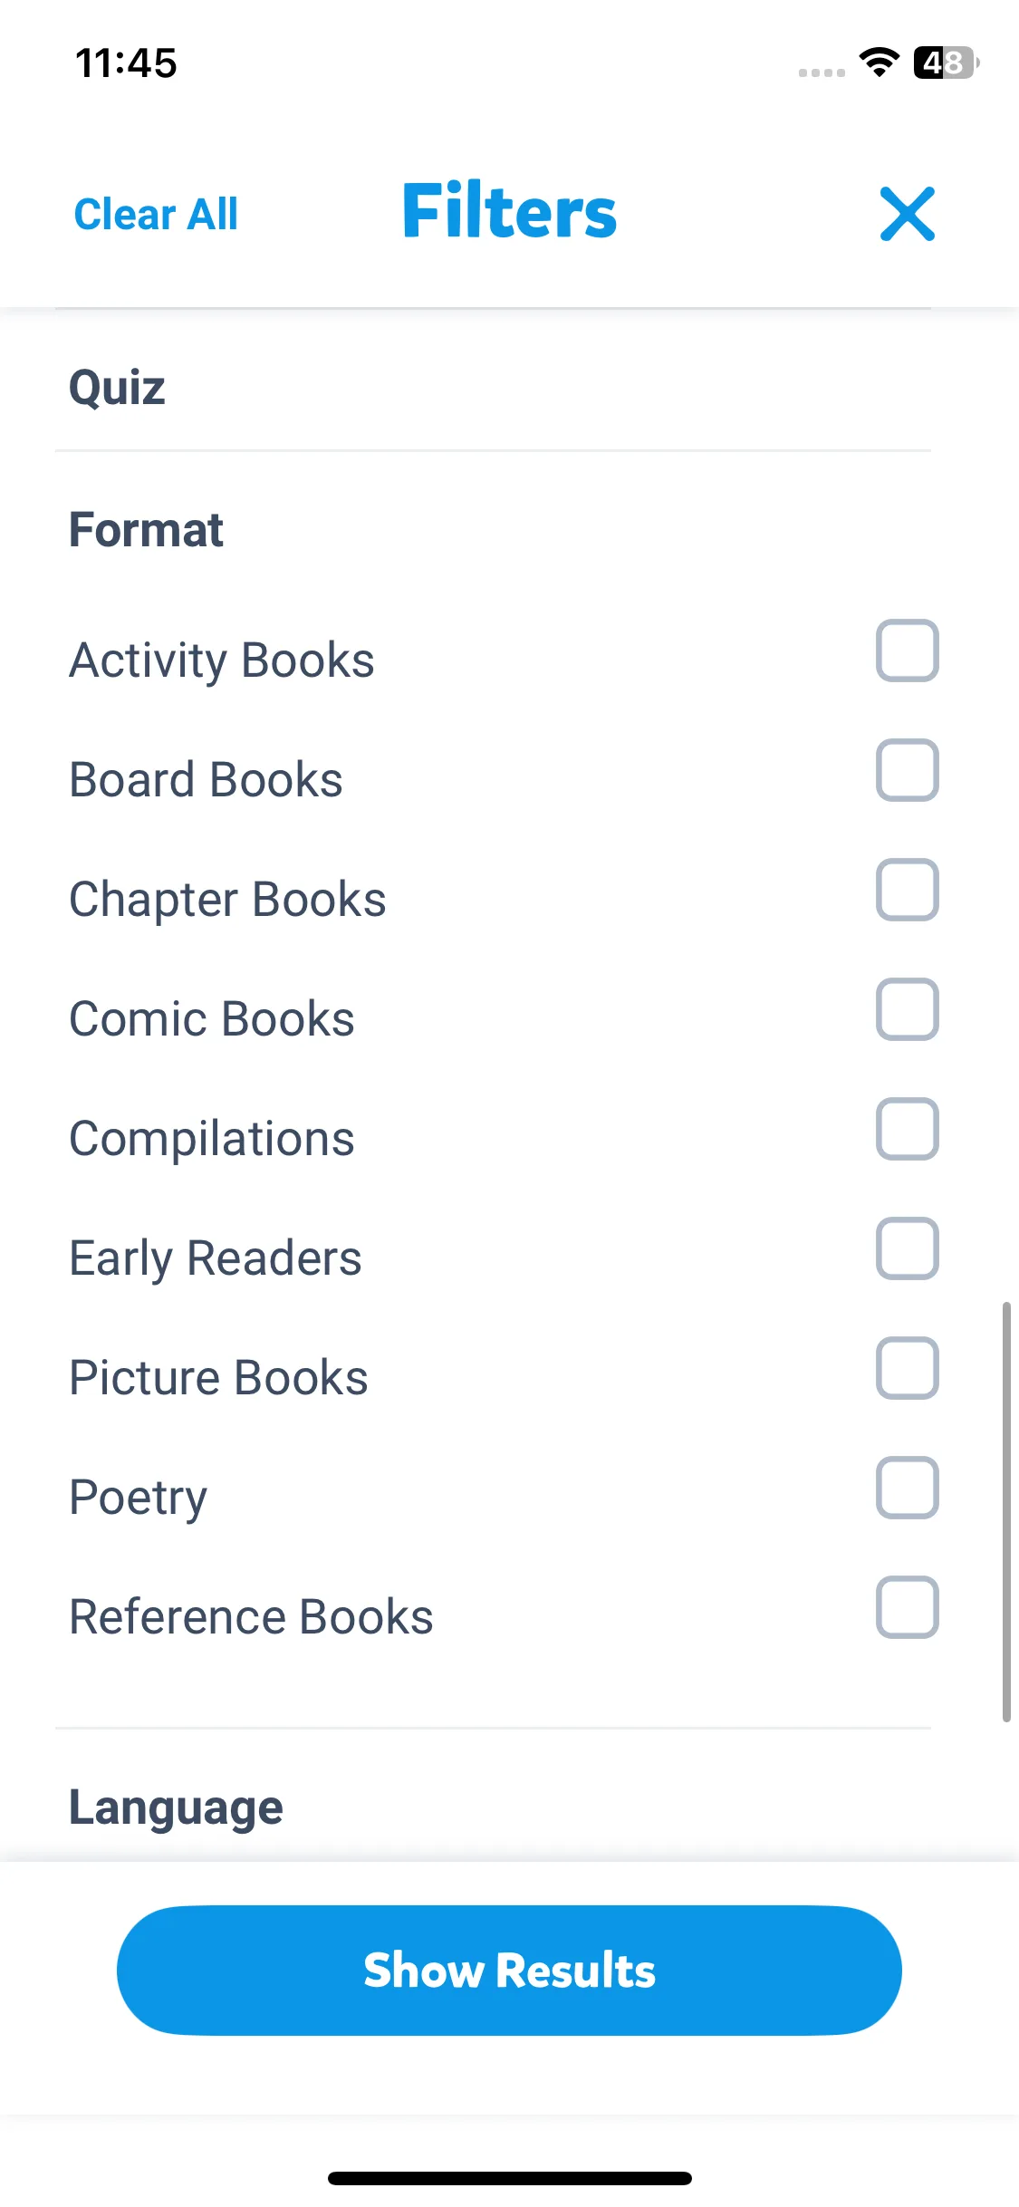Select the Poetry format checkbox
1019x2207 pixels.
click(907, 1488)
